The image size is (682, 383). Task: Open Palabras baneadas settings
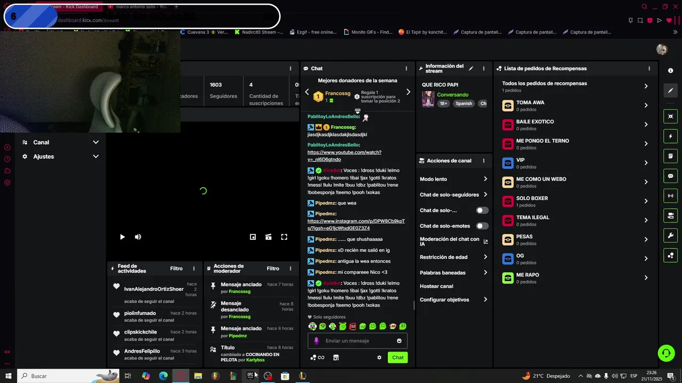[x=454, y=273]
